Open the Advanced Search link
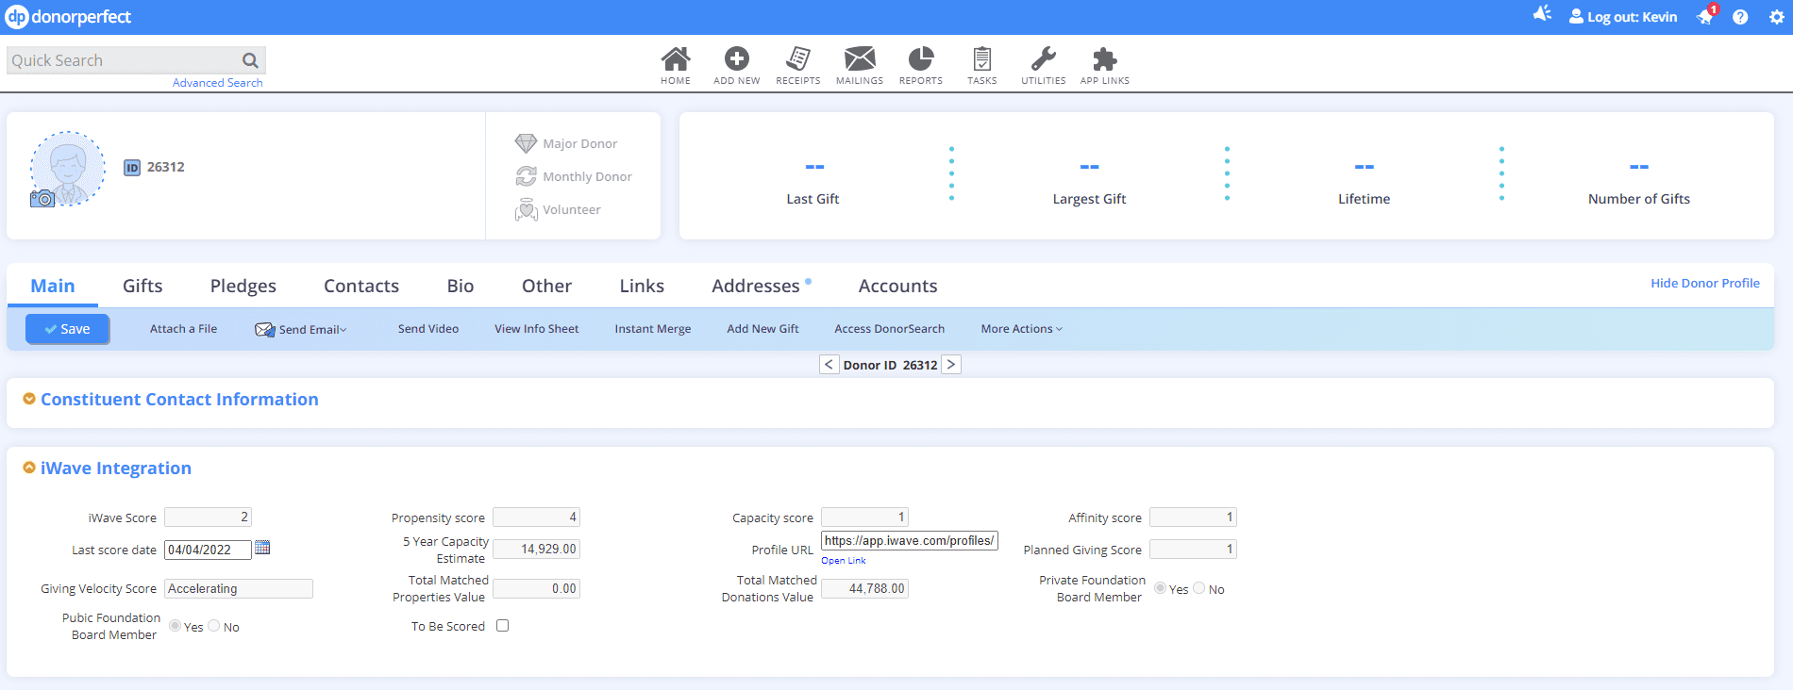Viewport: 1793px width, 690px height. click(218, 83)
